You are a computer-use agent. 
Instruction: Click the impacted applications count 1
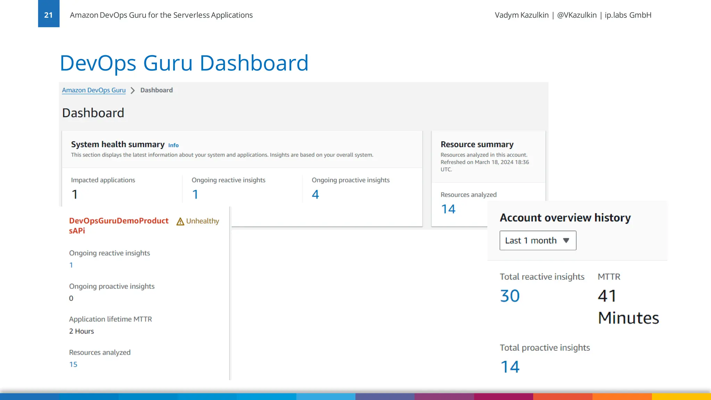point(75,194)
